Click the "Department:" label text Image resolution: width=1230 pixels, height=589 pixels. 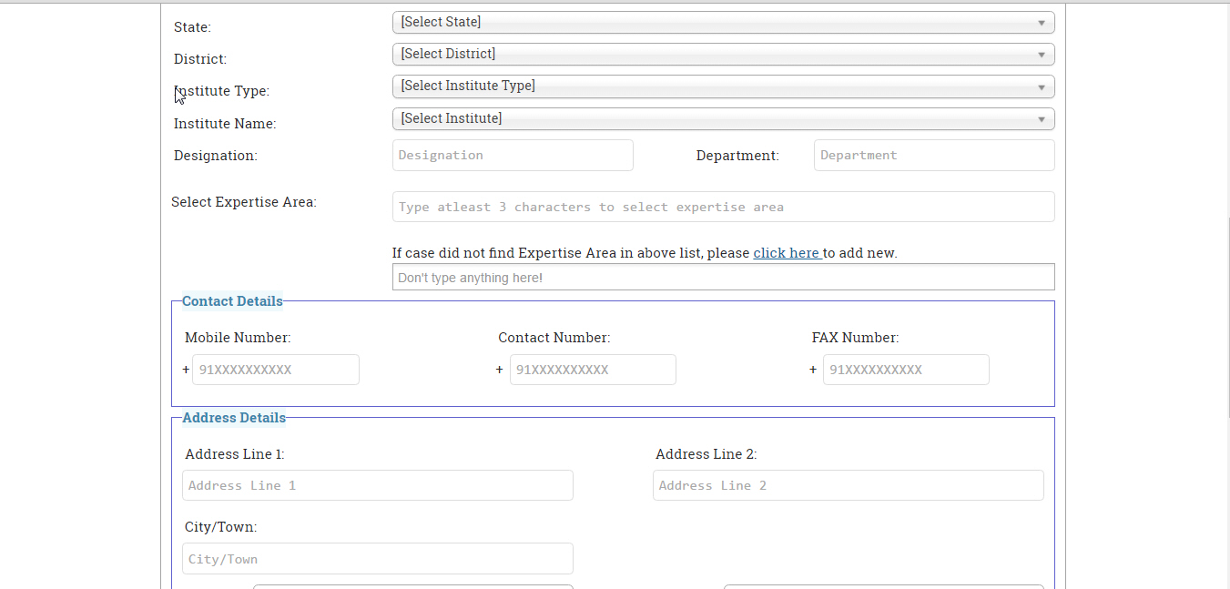(737, 156)
